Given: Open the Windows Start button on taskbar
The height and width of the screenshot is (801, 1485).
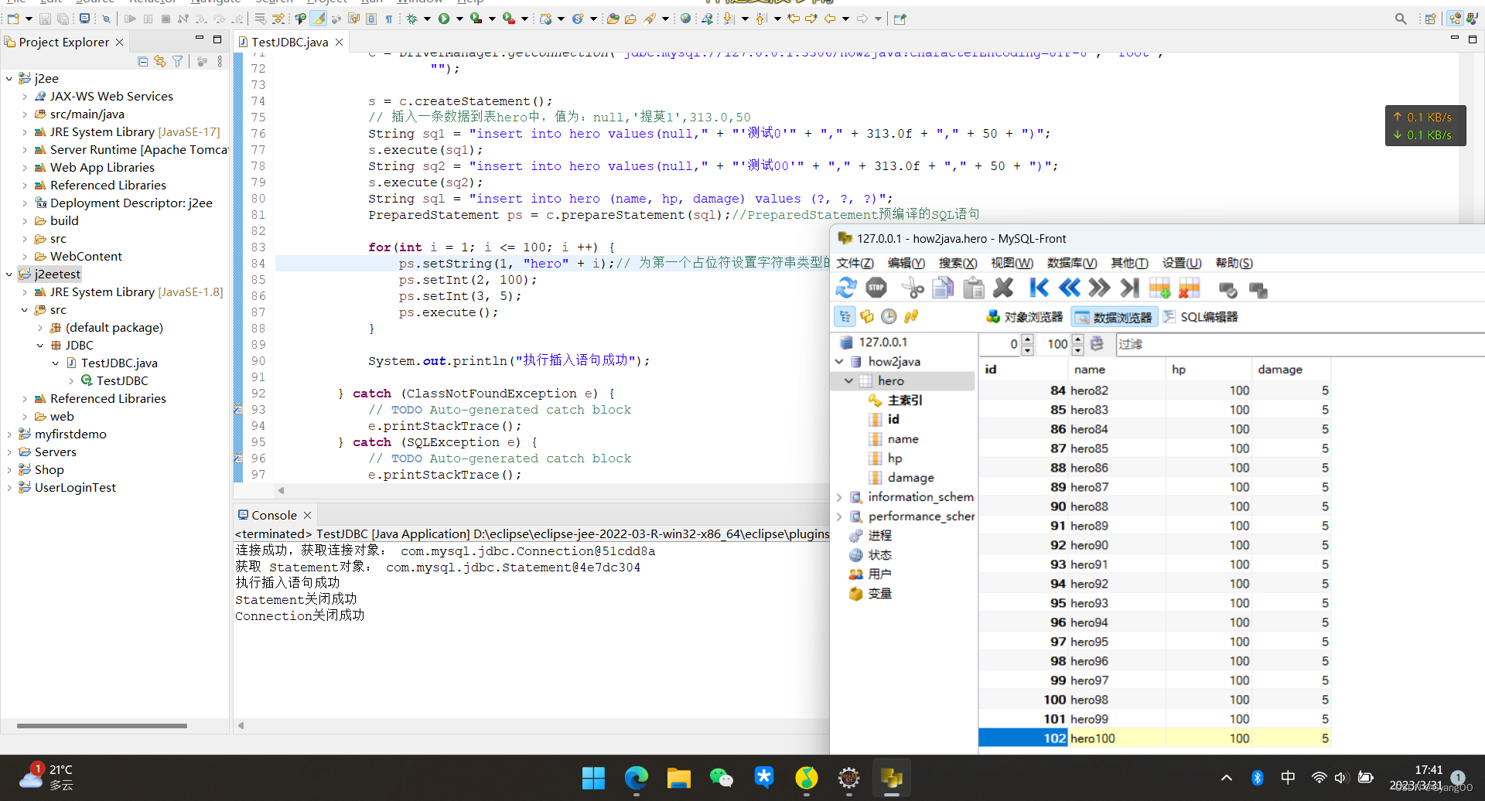Looking at the screenshot, I should (593, 778).
